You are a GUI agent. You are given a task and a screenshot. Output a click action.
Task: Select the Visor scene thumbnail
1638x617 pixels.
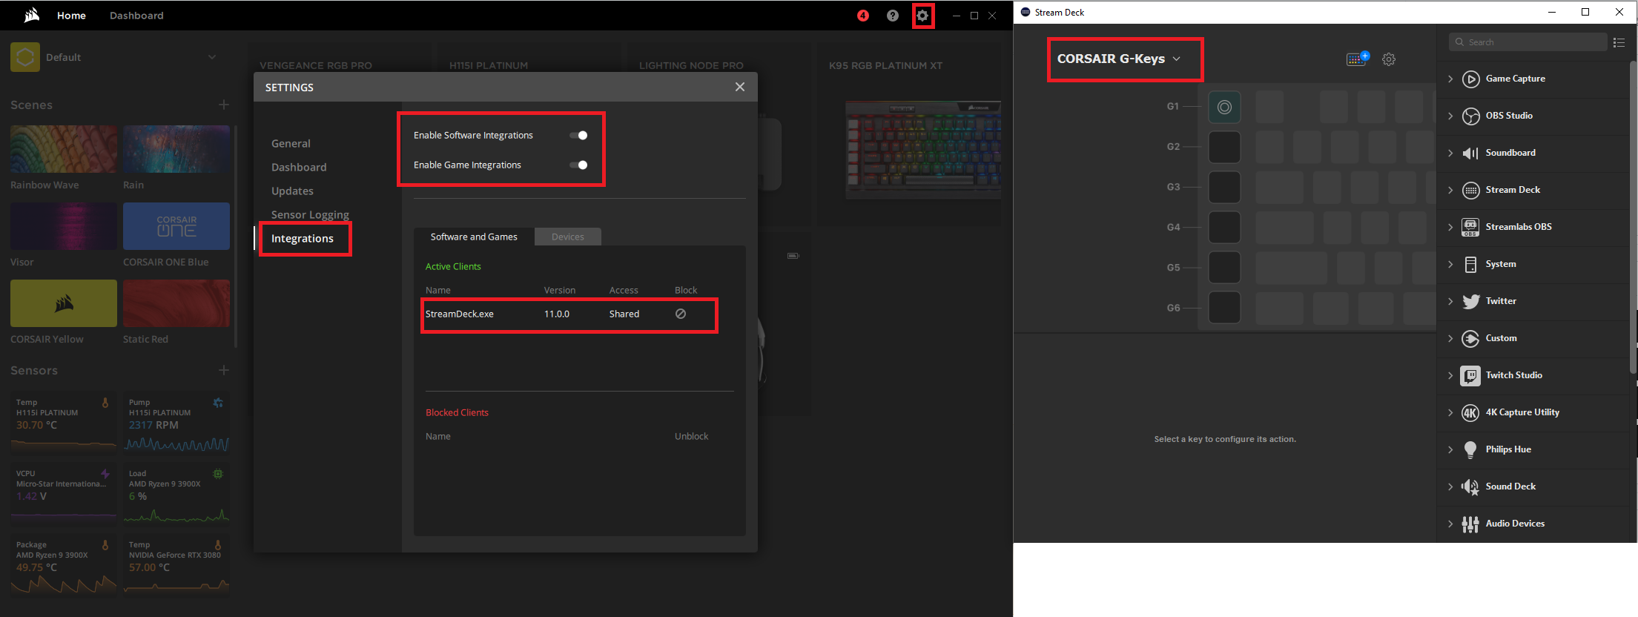coord(64,226)
